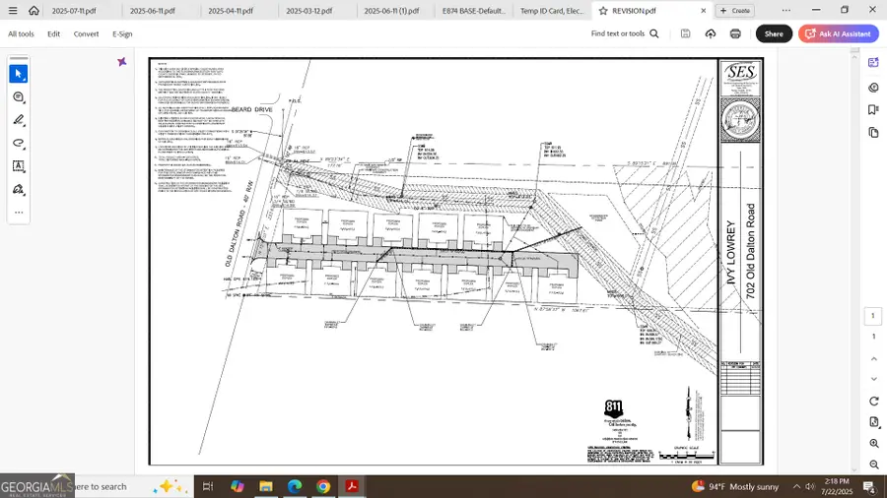Close the REVISION.pdf tab

[x=703, y=11]
